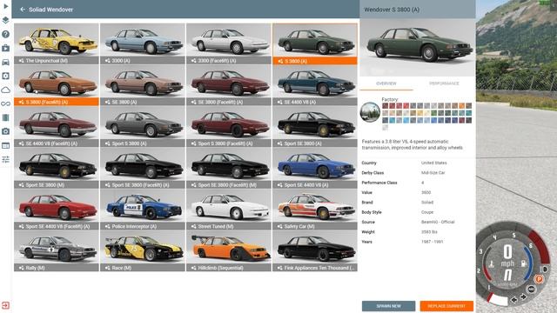Click the Years value '1987 - 1991'
The width and height of the screenshot is (557, 313).
pos(432,242)
